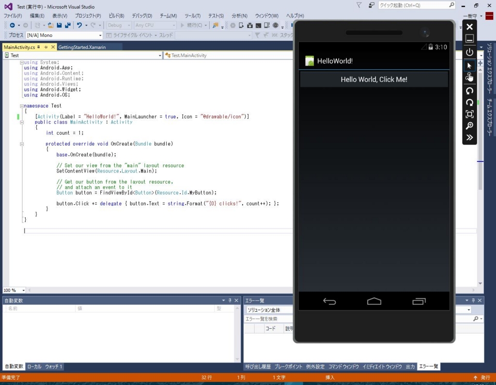Save the current file via floppy icon
Viewport: 496px width, 385px height.
59,25
